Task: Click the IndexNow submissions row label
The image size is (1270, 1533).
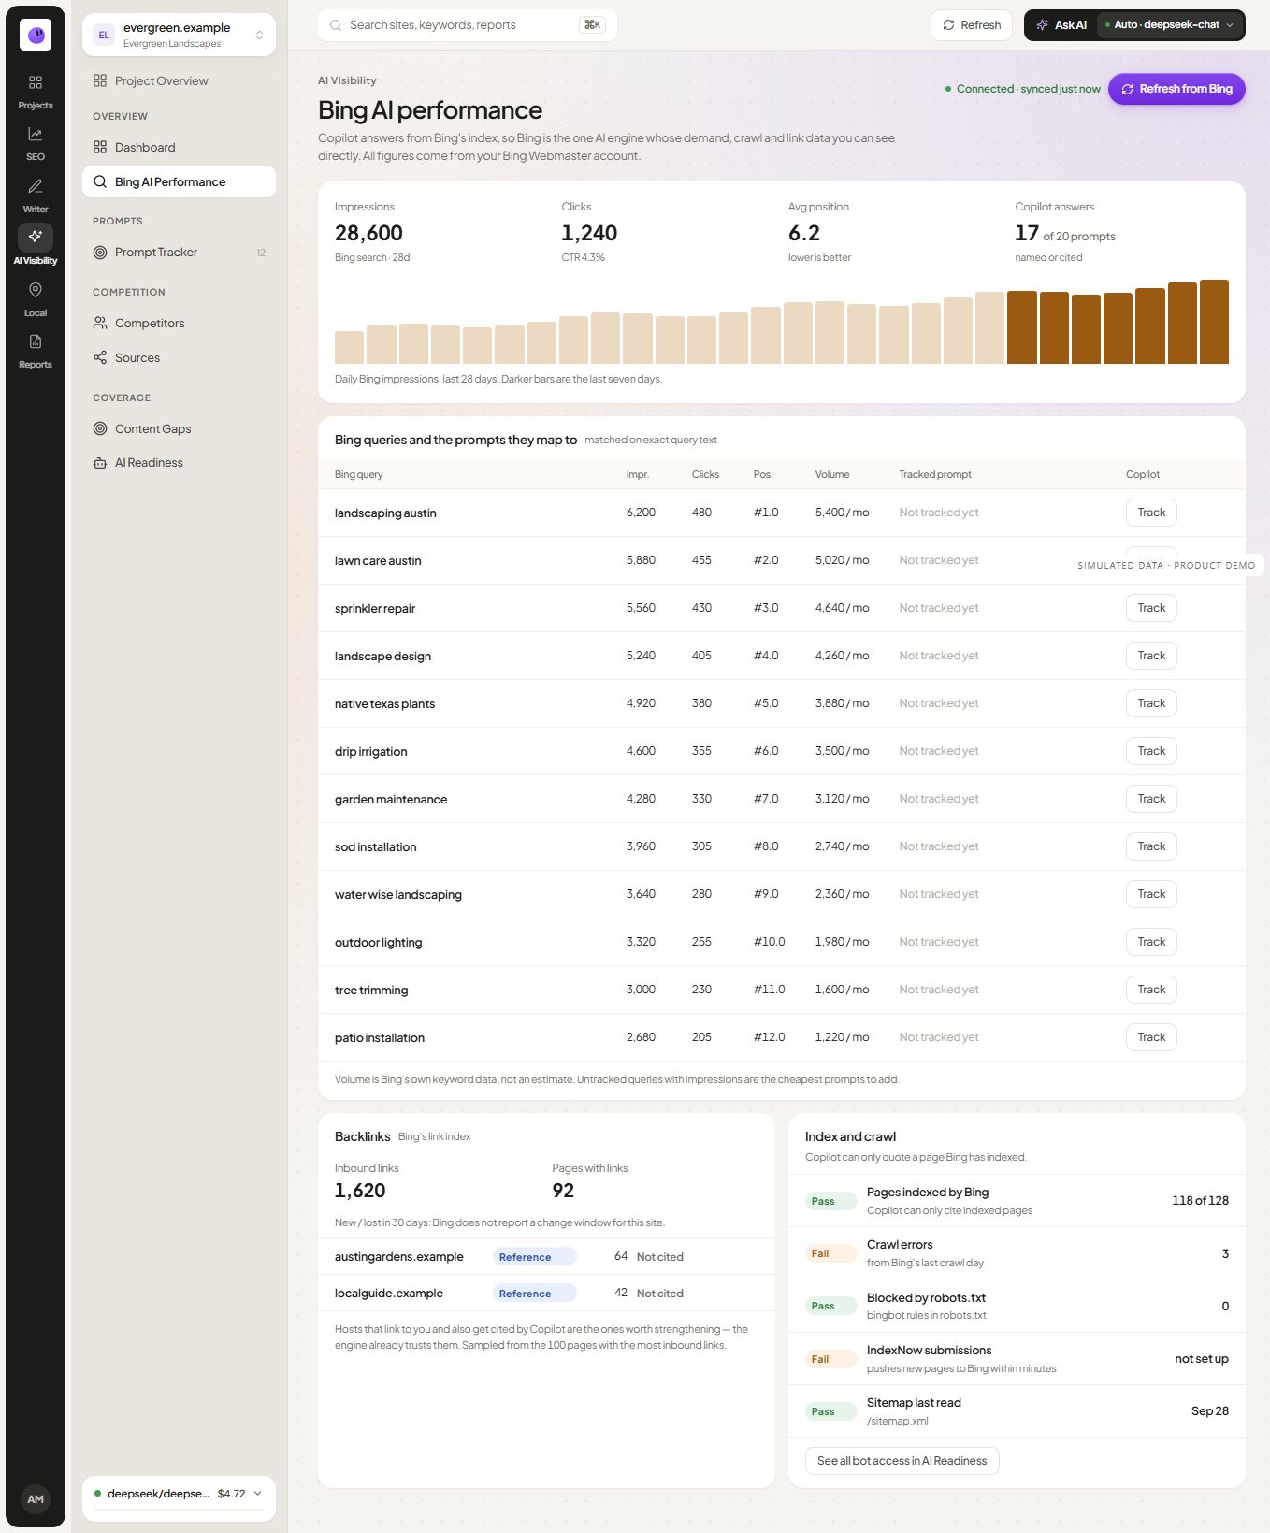Action: pos(929,1351)
